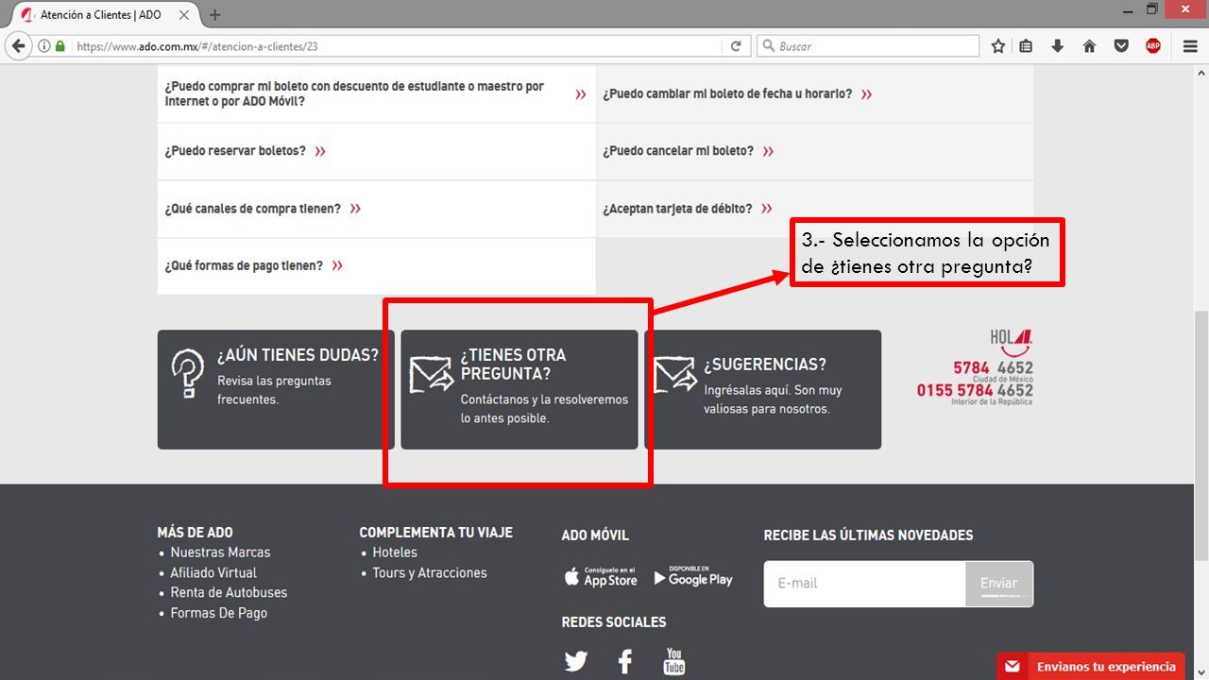The width and height of the screenshot is (1209, 680).
Task: Click the MÁS DE ADO heading
Action: 195,533
